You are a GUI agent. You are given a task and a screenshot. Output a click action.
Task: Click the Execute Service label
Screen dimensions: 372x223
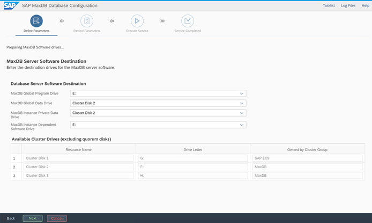coord(137,31)
